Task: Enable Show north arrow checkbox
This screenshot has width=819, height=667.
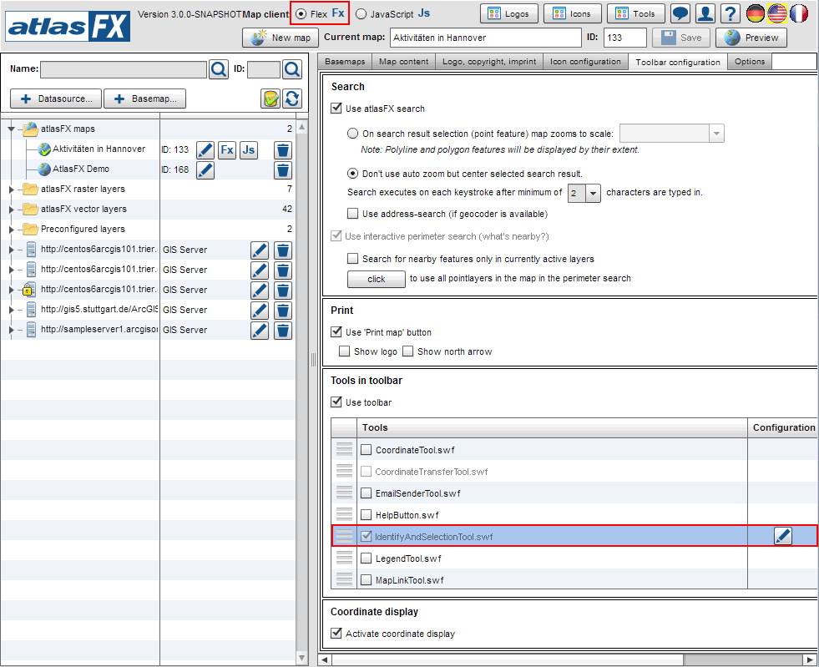Action: point(408,351)
